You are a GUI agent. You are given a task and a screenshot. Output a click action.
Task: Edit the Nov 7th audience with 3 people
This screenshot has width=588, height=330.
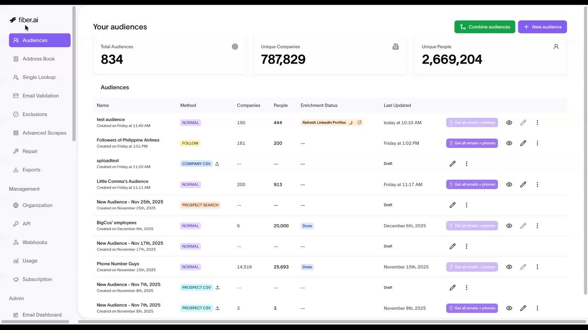[x=523, y=308]
